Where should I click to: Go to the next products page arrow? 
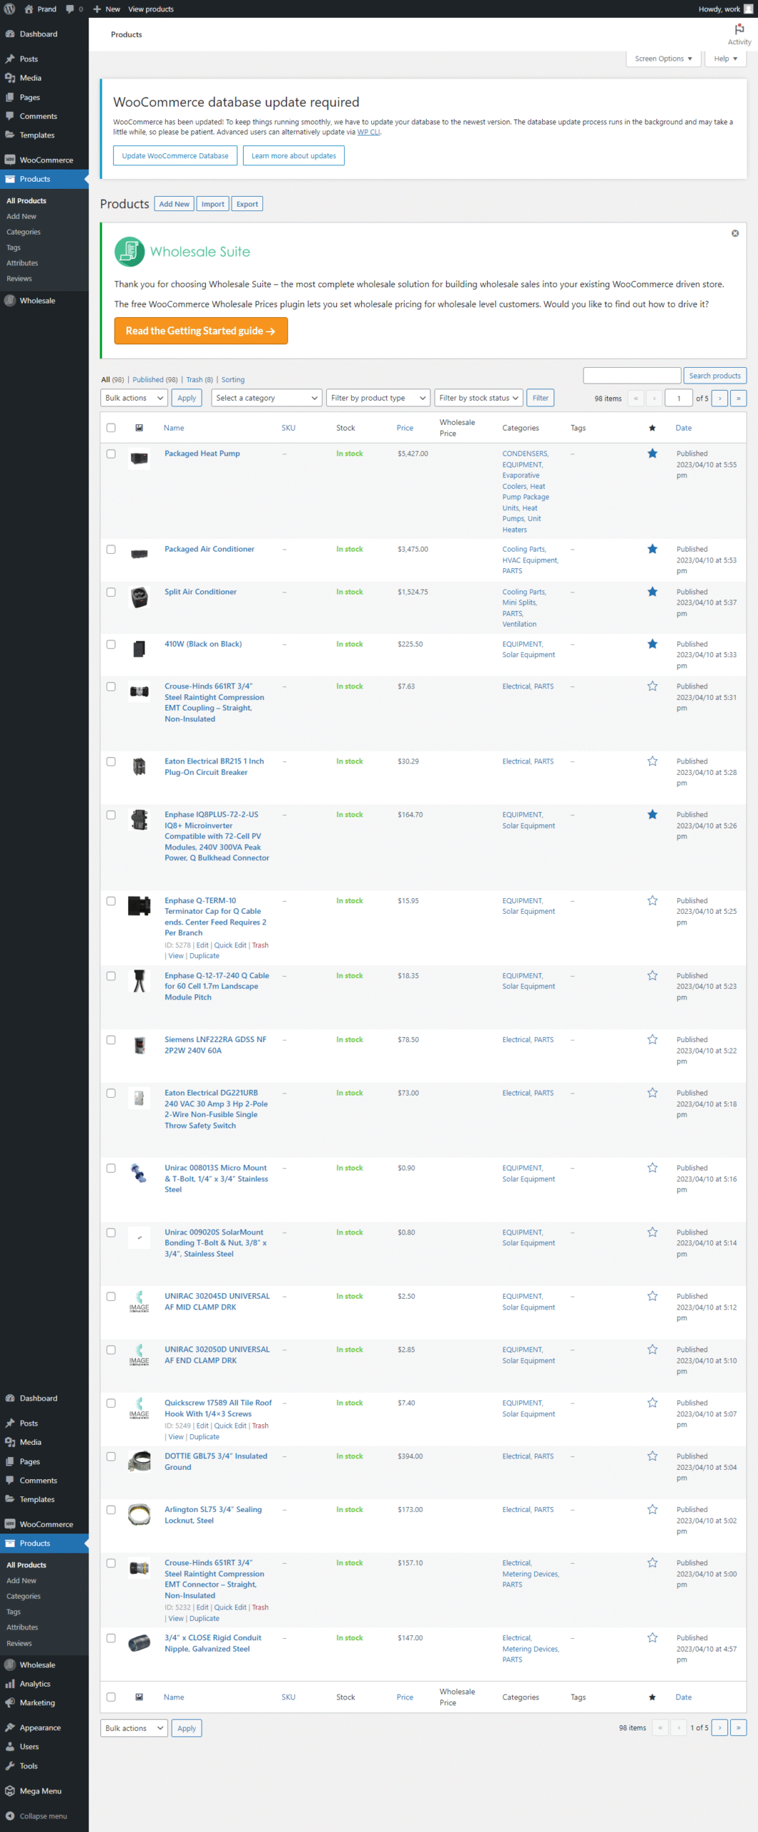(719, 399)
